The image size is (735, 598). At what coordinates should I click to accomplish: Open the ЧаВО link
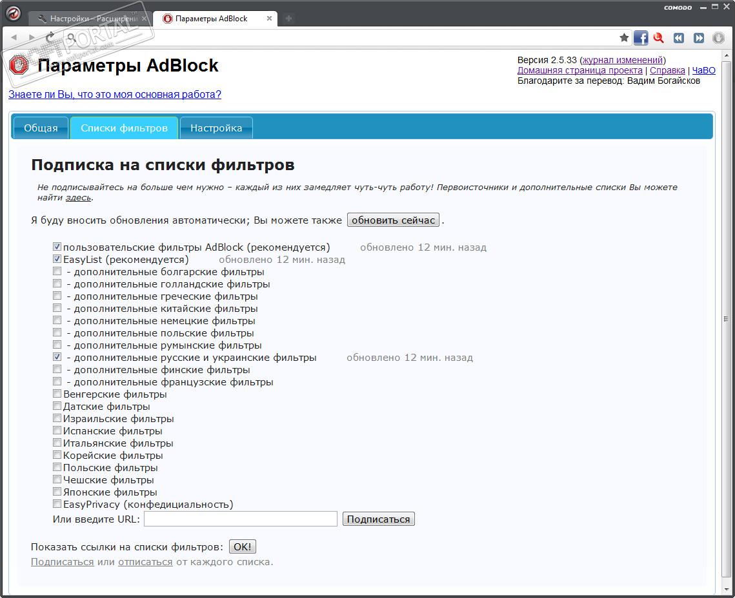pos(703,70)
